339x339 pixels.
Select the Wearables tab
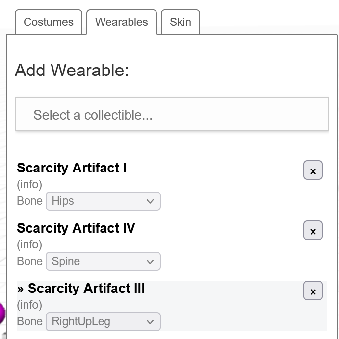[x=122, y=22]
